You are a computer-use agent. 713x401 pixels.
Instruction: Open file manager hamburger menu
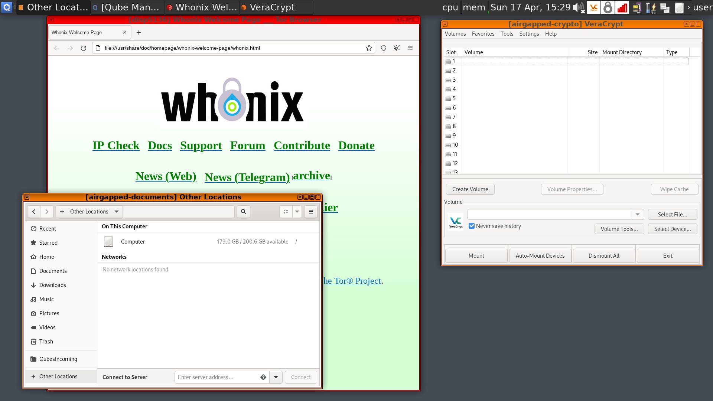(x=311, y=212)
